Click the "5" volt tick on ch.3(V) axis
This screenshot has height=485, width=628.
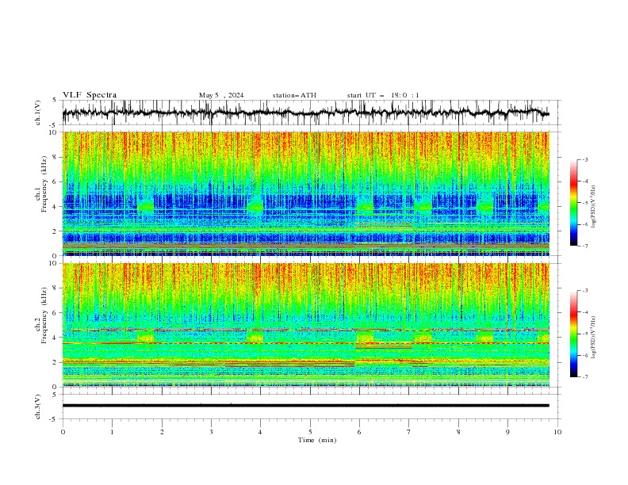[55, 395]
